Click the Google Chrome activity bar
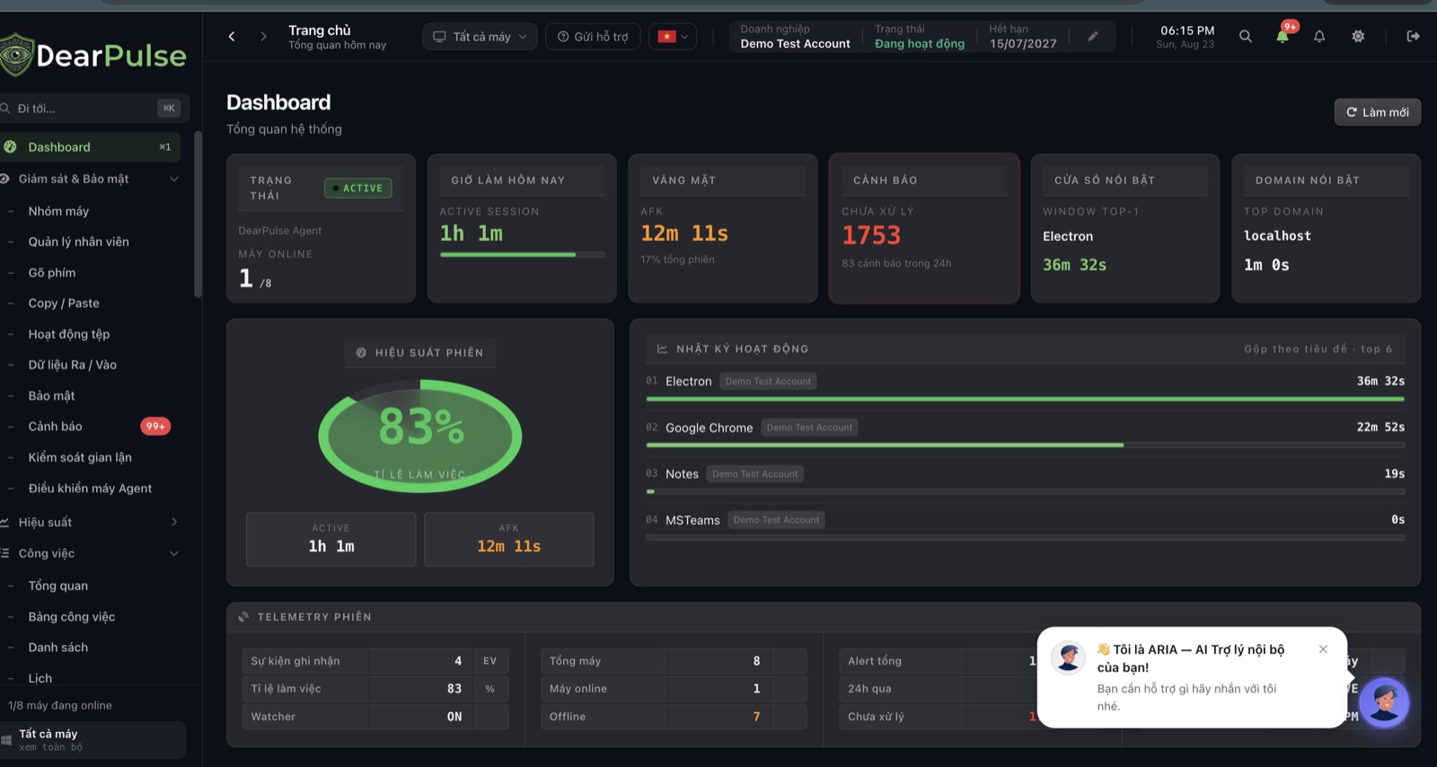This screenshot has height=767, width=1437. tap(1025, 445)
